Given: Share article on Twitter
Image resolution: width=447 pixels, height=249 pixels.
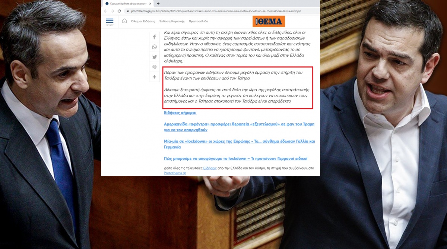Looking at the screenshot, I should click(x=154, y=57).
